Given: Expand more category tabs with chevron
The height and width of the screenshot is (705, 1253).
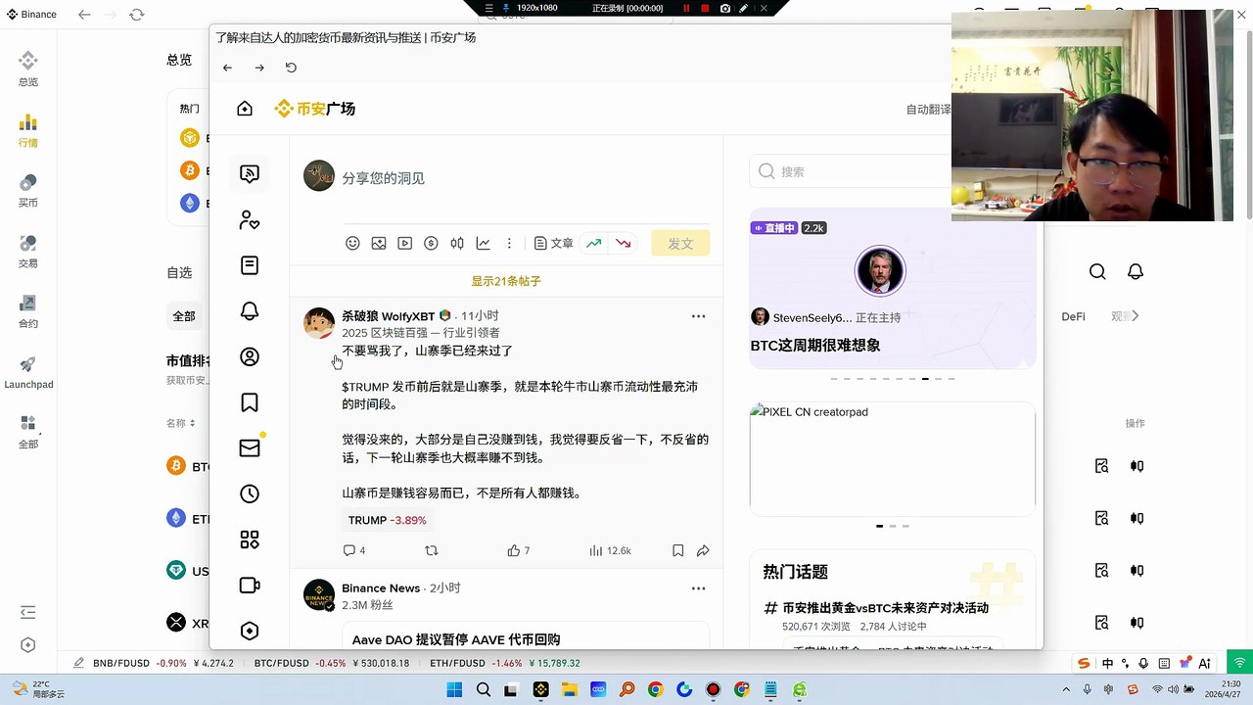Looking at the screenshot, I should [1136, 315].
